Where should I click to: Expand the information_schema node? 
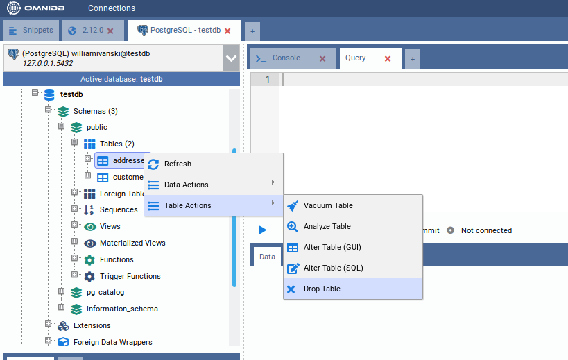coord(61,307)
